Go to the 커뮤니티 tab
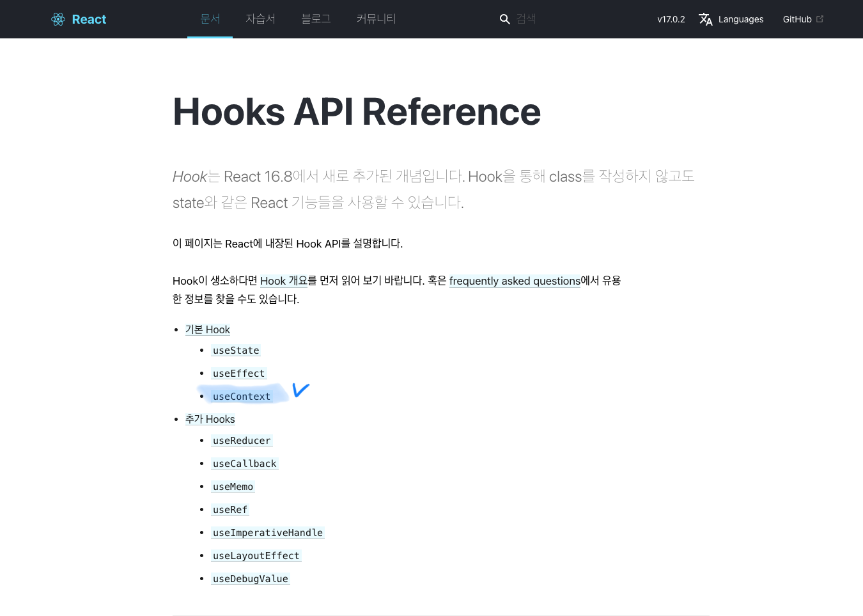This screenshot has width=863, height=616. [x=377, y=19]
